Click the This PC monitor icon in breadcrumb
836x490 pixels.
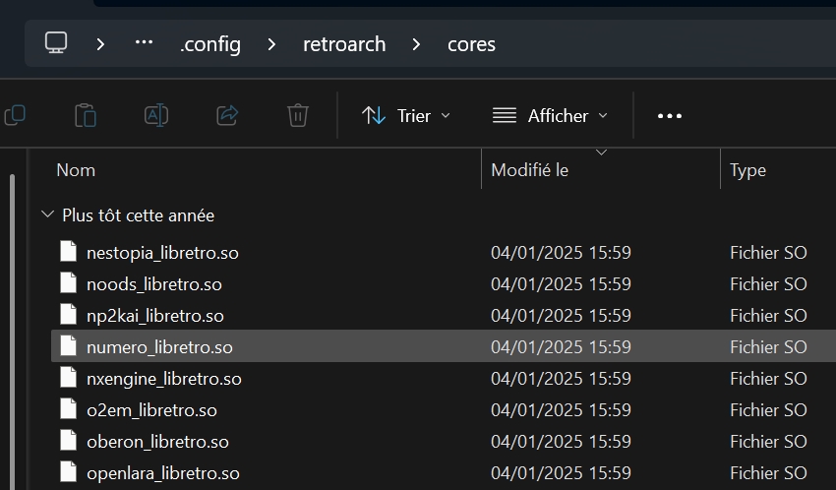pos(56,42)
